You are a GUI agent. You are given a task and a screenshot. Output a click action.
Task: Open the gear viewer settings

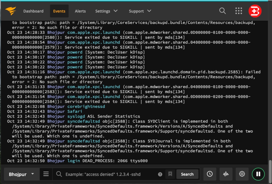coord(242,174)
